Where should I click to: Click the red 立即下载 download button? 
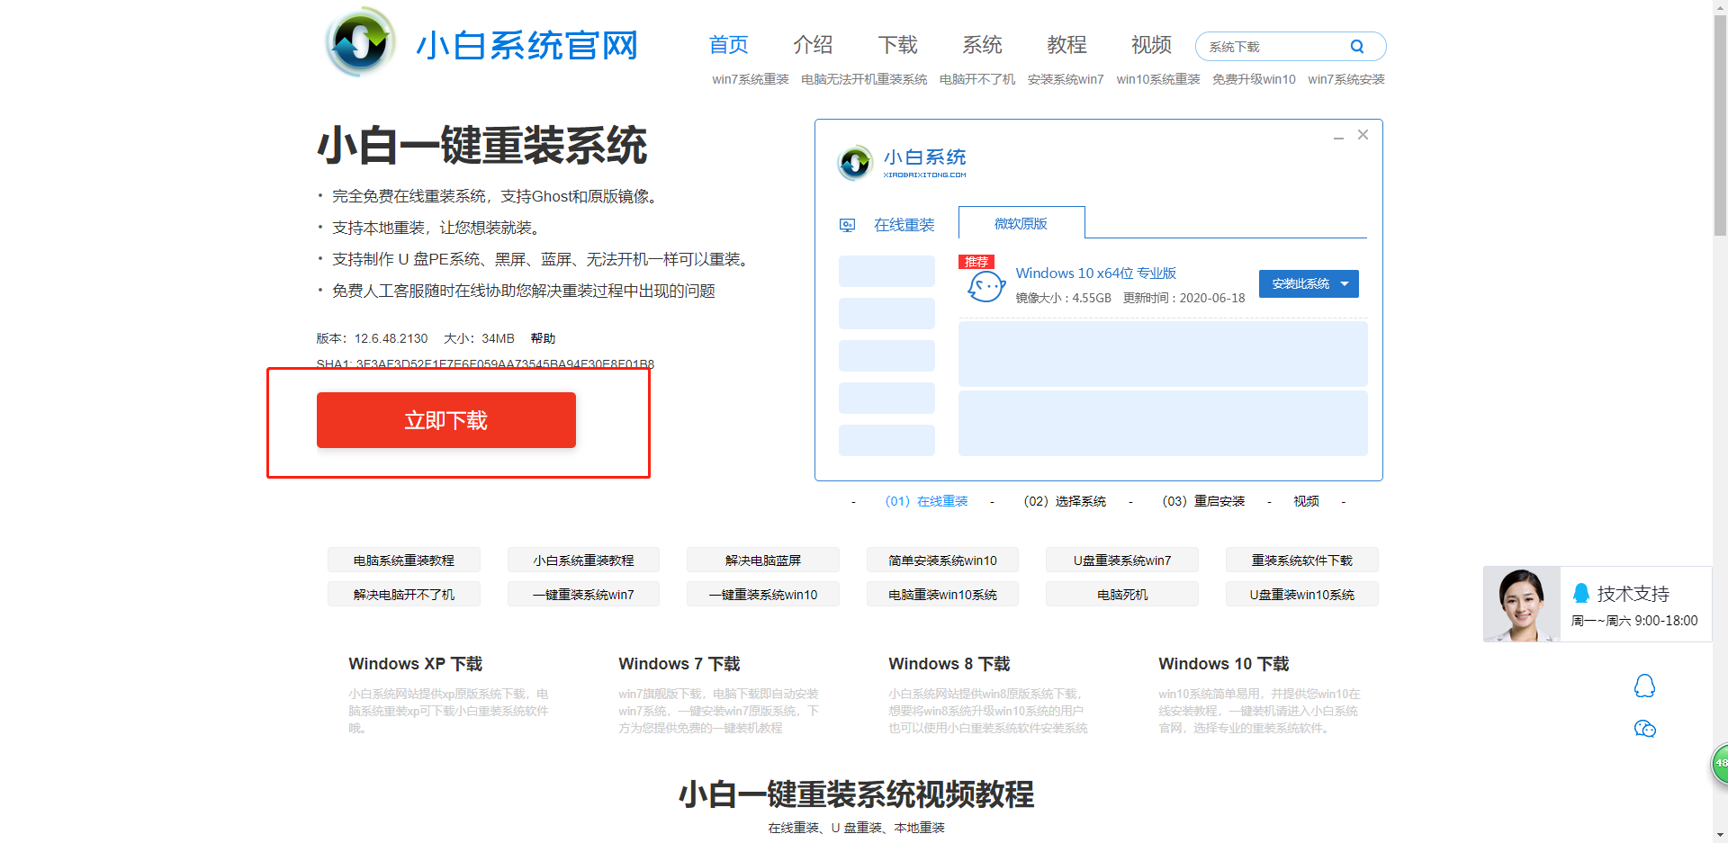[445, 419]
